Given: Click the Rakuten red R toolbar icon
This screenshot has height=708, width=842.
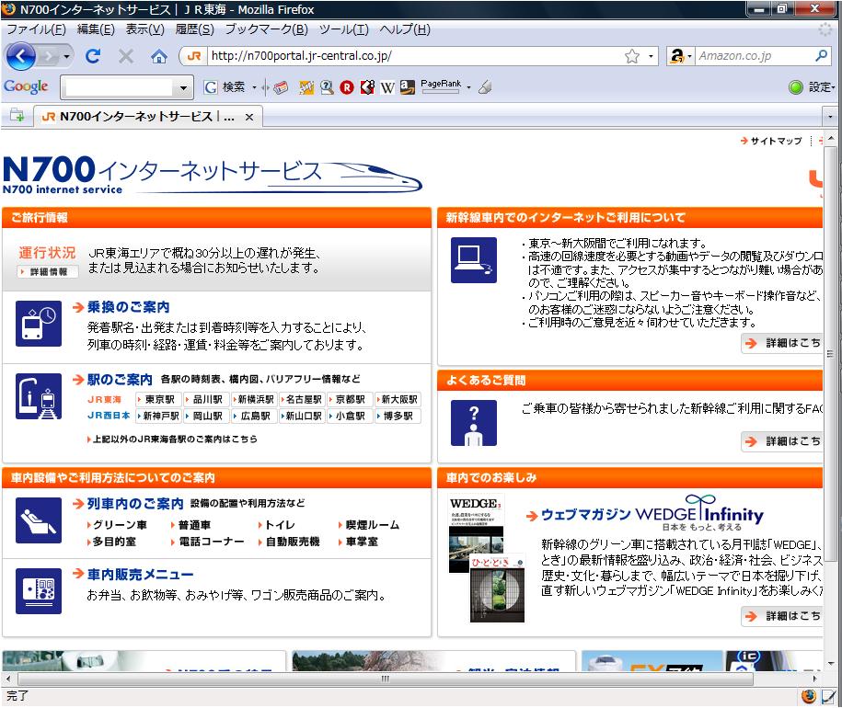Looking at the screenshot, I should (x=347, y=86).
